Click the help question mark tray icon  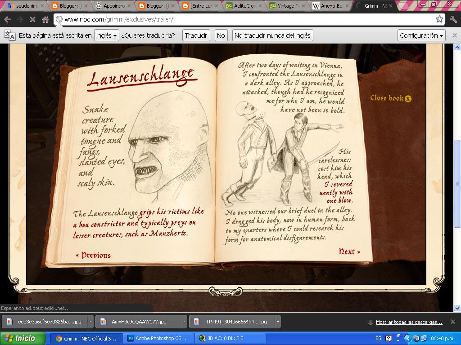pyautogui.click(x=388, y=339)
